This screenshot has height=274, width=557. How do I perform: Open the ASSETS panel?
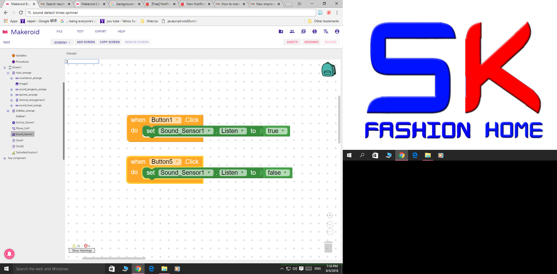coord(292,42)
